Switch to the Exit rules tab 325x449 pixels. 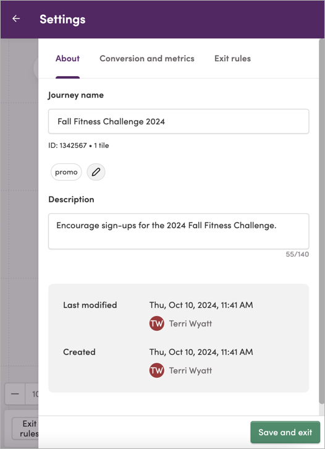tap(232, 58)
